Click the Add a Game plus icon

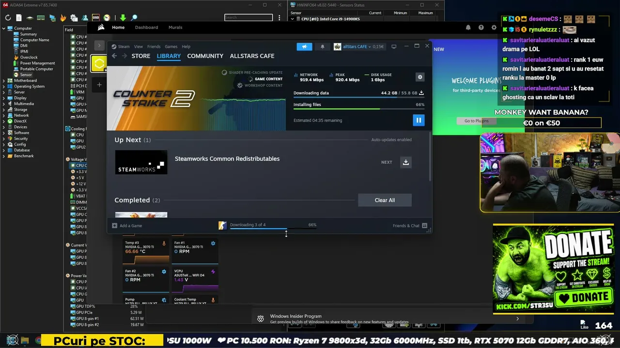[115, 226]
